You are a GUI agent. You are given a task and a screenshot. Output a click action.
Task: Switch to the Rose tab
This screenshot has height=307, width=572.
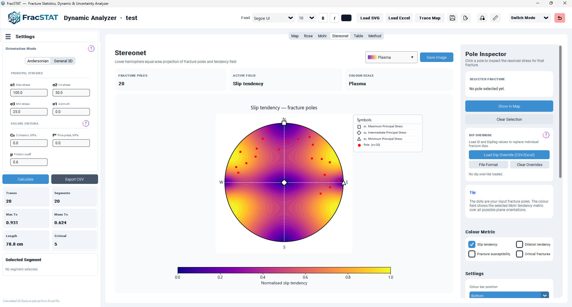tap(308, 36)
